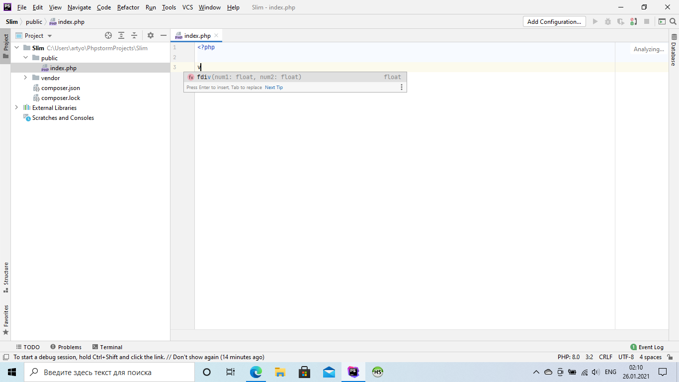Click the Run button in the toolbar
679x382 pixels.
coord(595,21)
